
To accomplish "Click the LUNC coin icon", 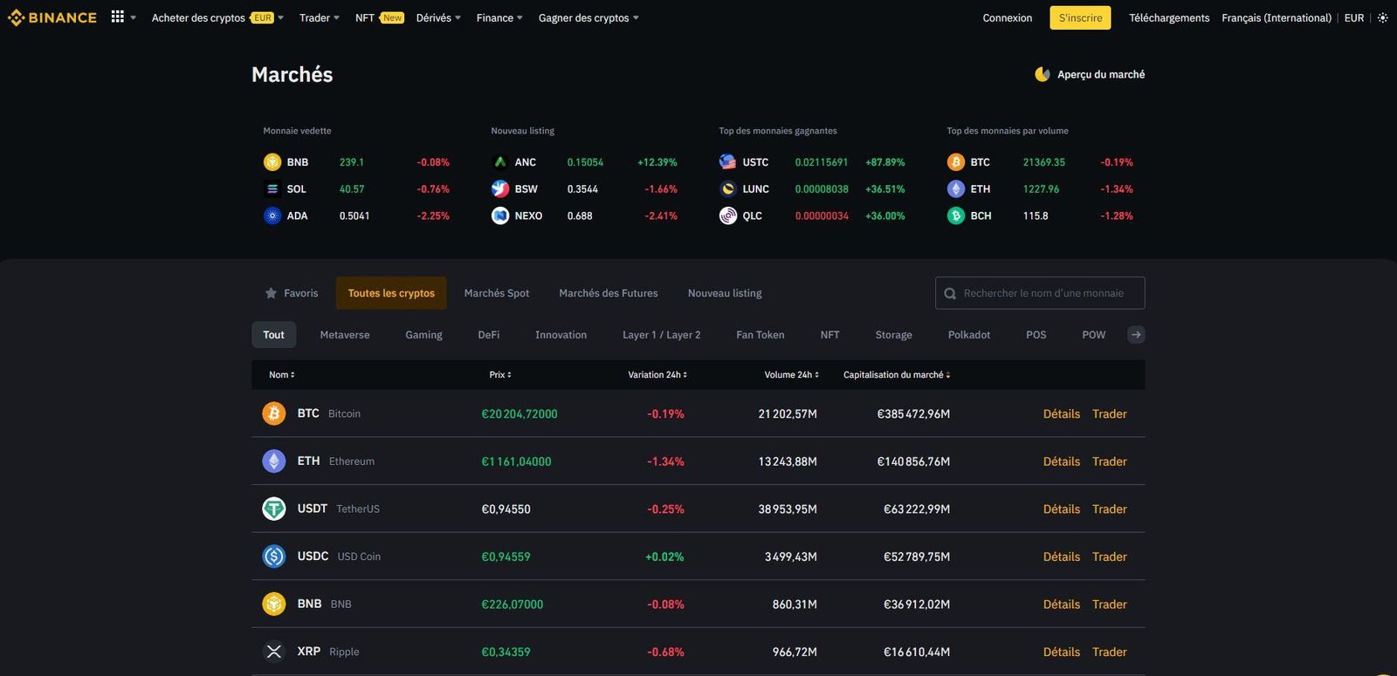I will [728, 188].
